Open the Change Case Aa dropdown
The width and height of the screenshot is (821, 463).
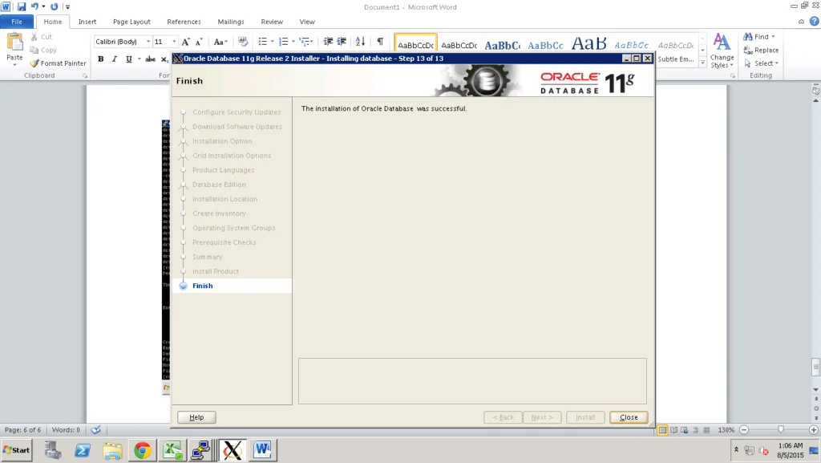220,42
